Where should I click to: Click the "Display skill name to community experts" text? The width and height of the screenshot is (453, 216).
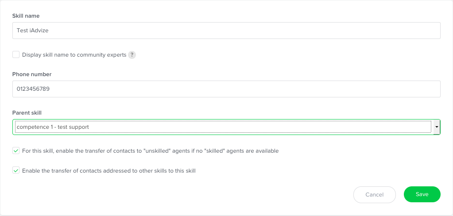(74, 55)
